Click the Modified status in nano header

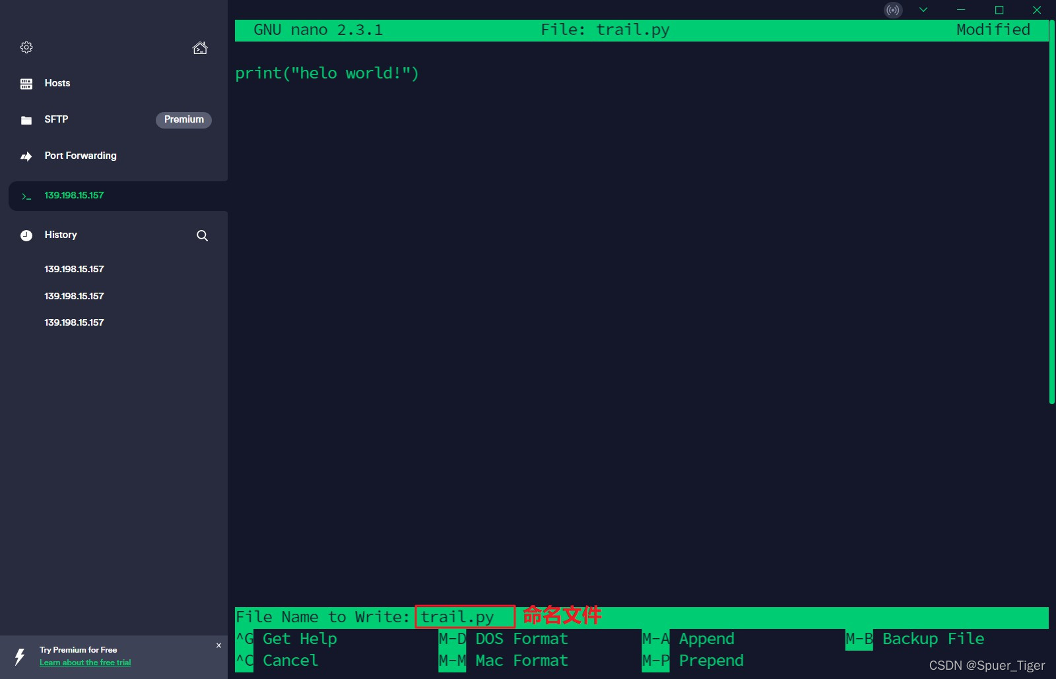pyautogui.click(x=993, y=30)
